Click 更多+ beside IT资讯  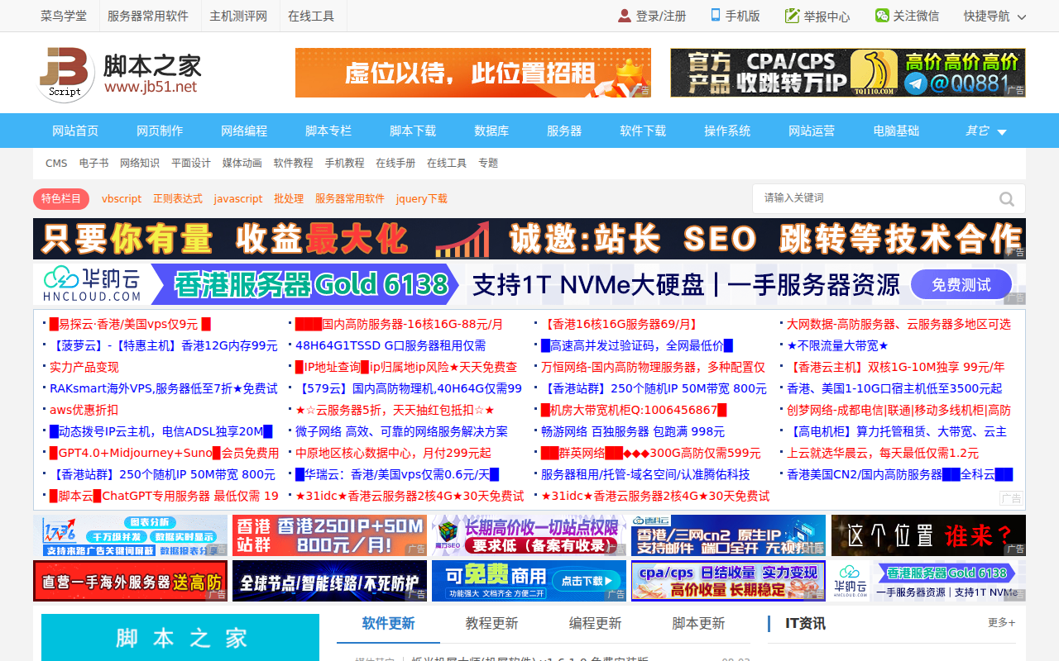pos(1001,623)
